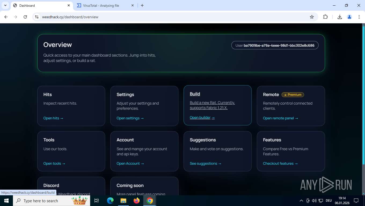Open the Chrome profile avatar
This screenshot has height=206, width=365.
tap(349, 17)
